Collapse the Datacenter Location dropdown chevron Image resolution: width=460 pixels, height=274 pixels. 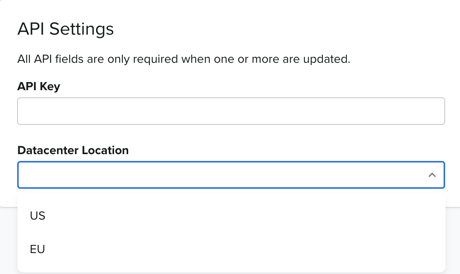[x=432, y=175]
